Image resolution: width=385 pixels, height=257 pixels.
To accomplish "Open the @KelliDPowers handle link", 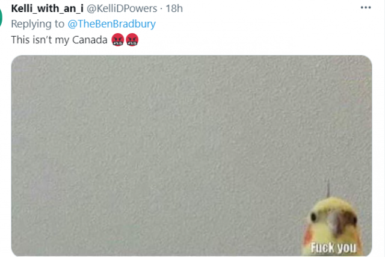I will 122,8.
